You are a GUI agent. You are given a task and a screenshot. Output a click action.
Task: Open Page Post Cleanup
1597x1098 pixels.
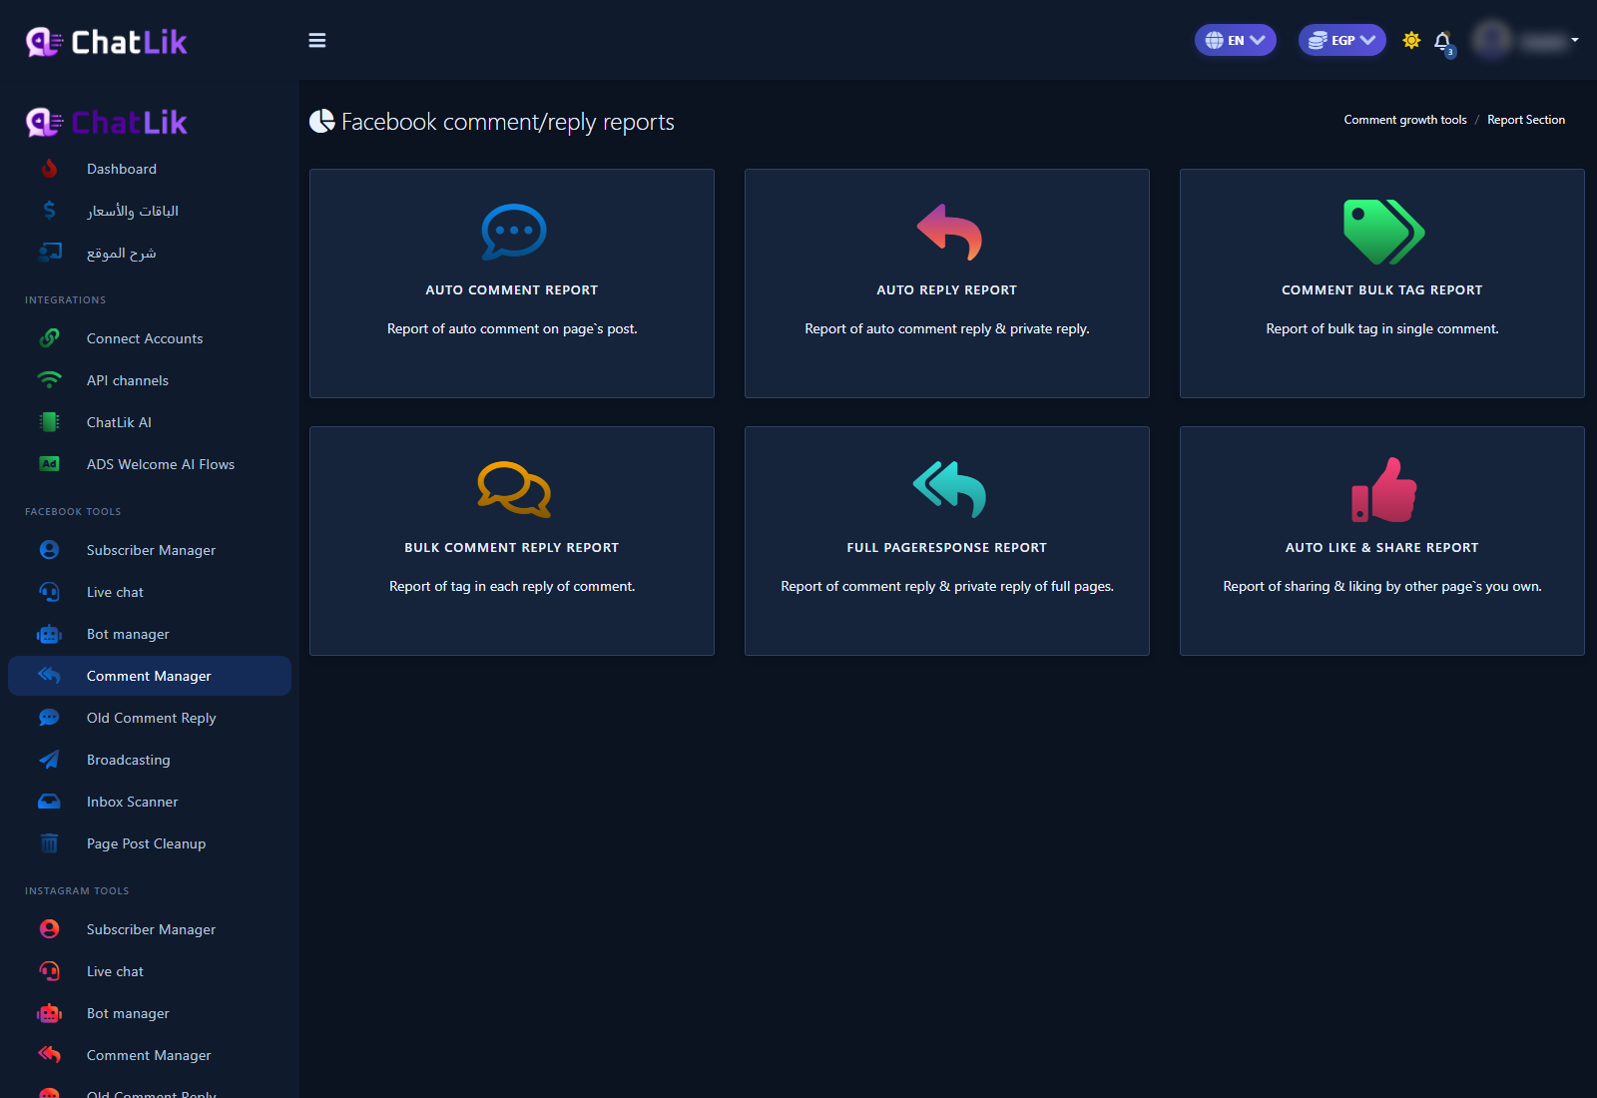150,843
